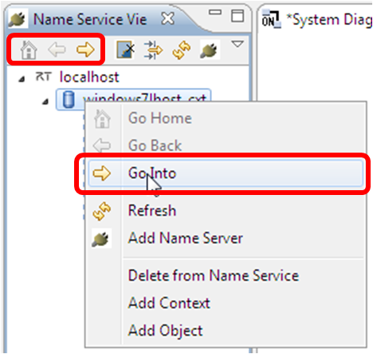The image size is (373, 354).
Task: Select Go Into from context menu
Action: pos(226,173)
